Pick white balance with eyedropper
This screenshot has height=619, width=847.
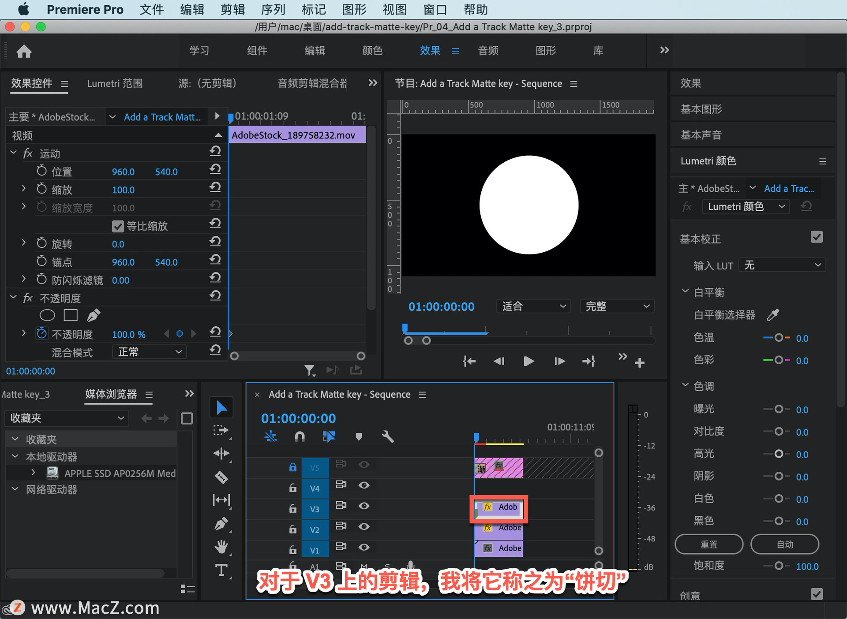pyautogui.click(x=773, y=314)
